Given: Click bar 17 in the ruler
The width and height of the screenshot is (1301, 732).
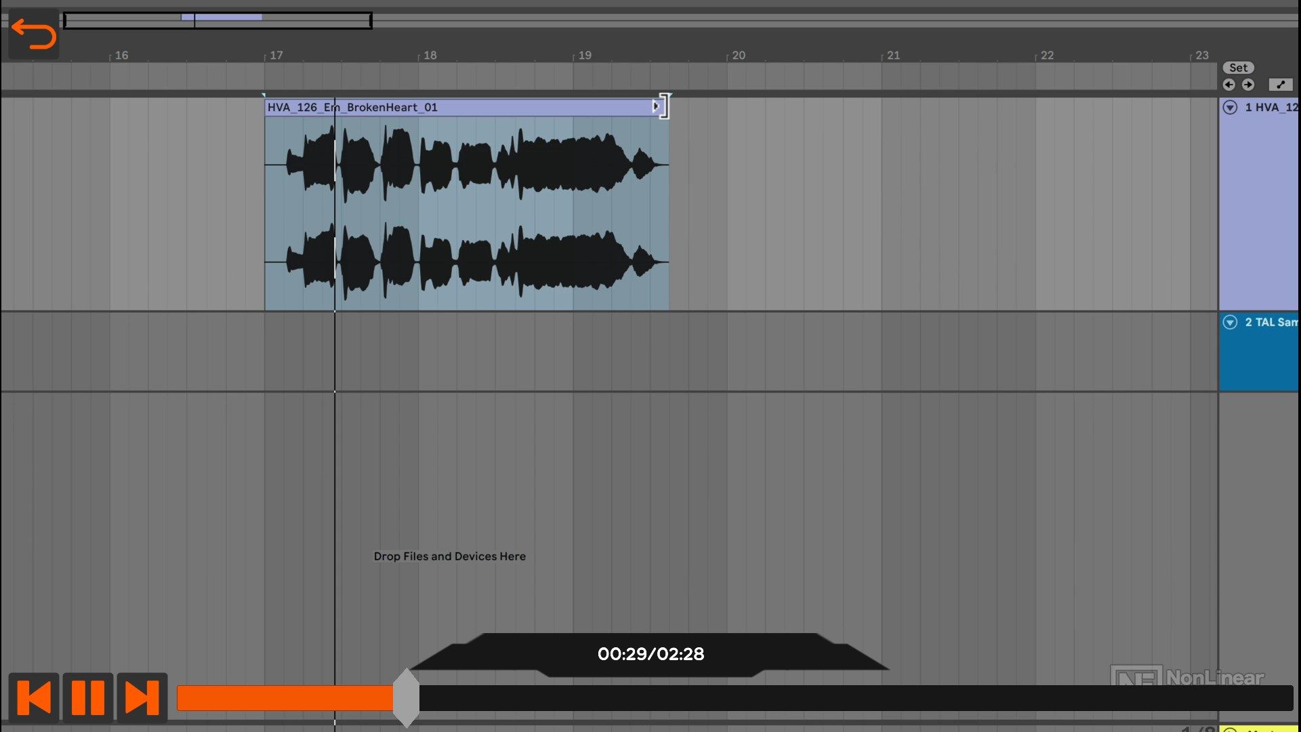Looking at the screenshot, I should [x=276, y=56].
